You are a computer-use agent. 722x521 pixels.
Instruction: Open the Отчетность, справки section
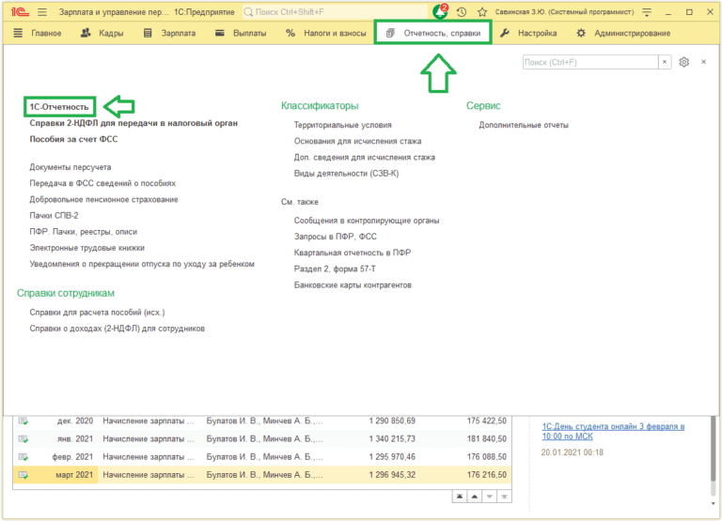point(432,33)
